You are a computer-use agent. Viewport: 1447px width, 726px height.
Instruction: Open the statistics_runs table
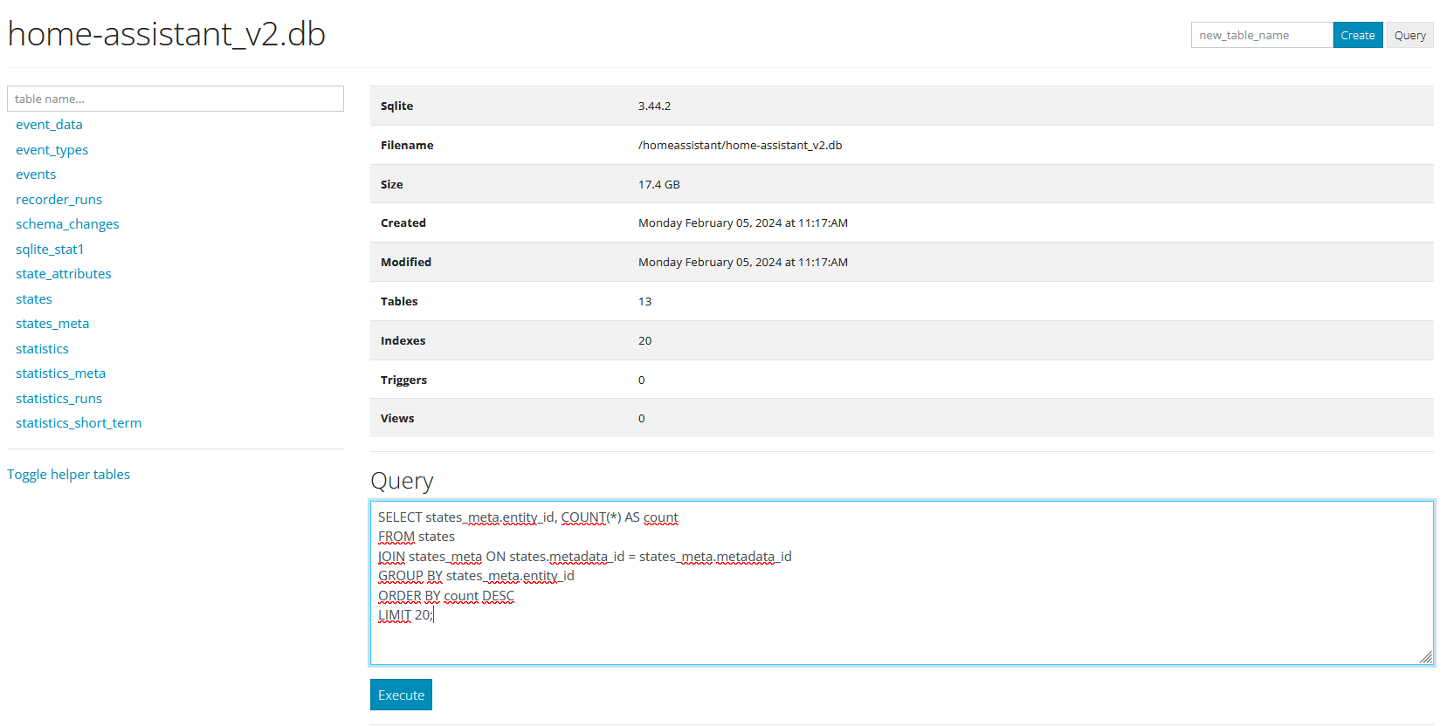(x=59, y=399)
